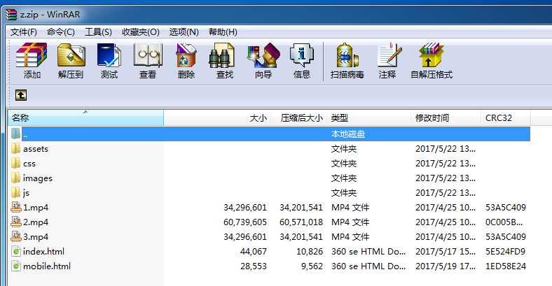Select the index.html file name

[43, 252]
